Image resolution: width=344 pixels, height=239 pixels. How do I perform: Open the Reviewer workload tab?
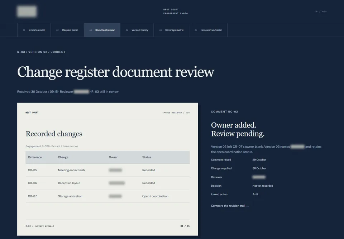(208, 30)
